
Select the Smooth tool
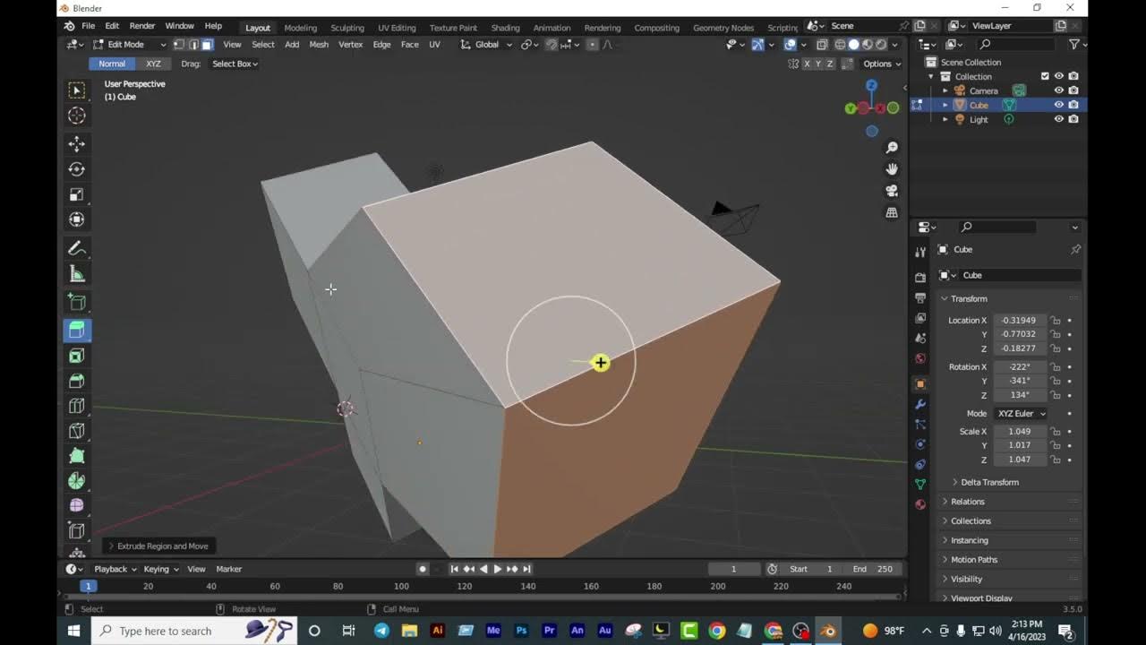point(77,506)
